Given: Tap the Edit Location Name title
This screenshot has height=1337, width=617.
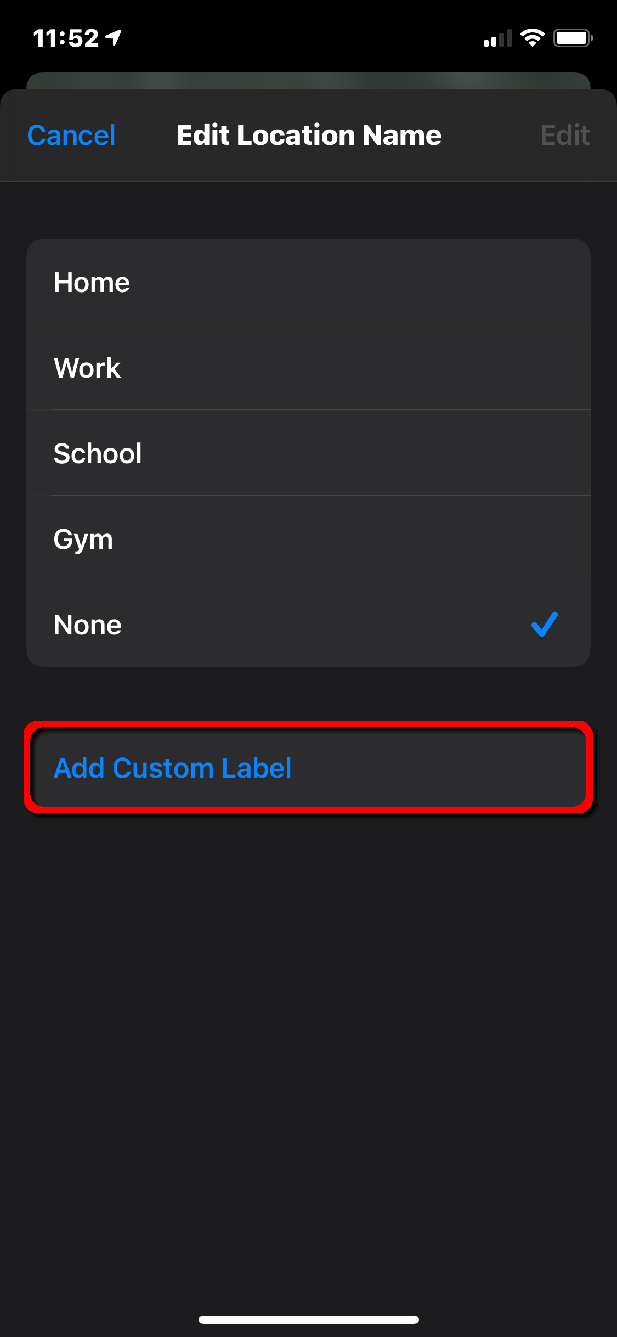Looking at the screenshot, I should pos(309,135).
